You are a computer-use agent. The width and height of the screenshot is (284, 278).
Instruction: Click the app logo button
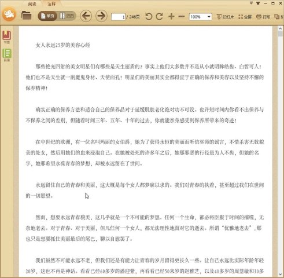coord(9,14)
